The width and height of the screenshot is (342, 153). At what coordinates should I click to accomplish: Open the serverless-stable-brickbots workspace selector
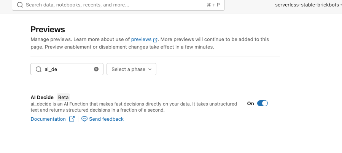308,5
